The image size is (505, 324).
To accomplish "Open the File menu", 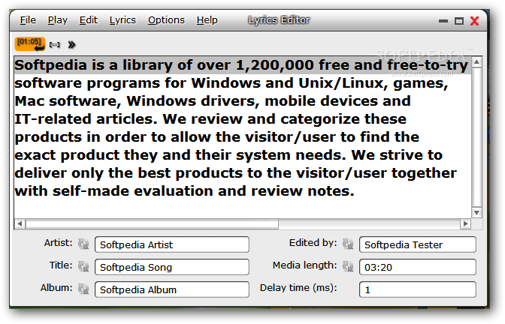I will [28, 20].
